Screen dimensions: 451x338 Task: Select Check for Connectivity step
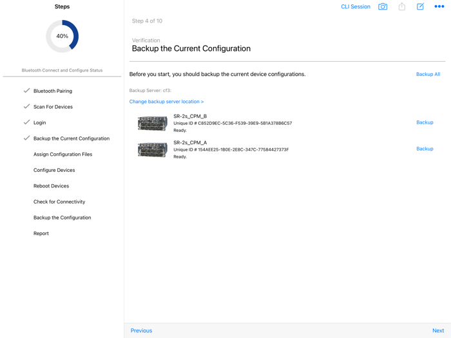pyautogui.click(x=59, y=202)
